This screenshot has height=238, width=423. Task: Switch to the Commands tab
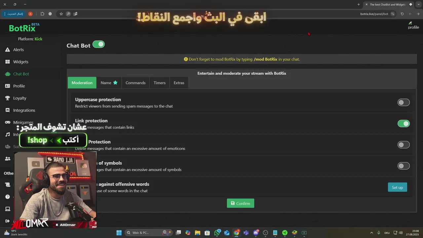[x=135, y=83]
